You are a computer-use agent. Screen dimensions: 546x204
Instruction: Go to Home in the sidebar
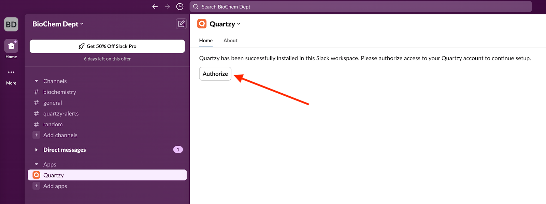coord(11,49)
